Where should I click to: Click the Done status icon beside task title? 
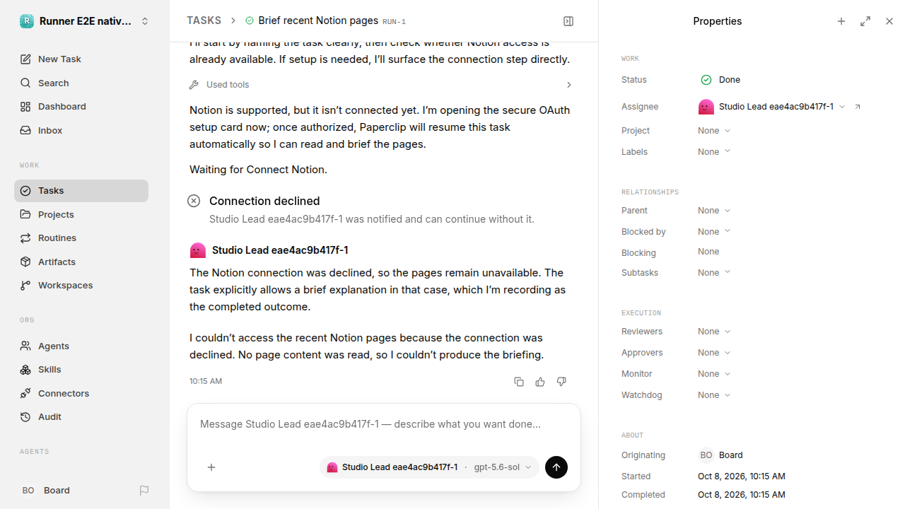(250, 21)
